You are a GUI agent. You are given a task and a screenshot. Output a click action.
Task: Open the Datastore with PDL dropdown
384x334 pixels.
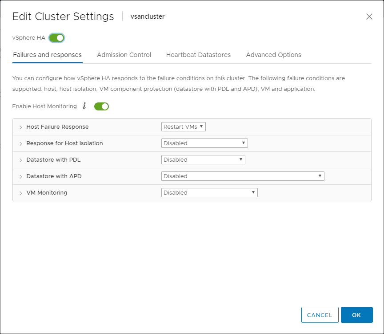(203, 160)
